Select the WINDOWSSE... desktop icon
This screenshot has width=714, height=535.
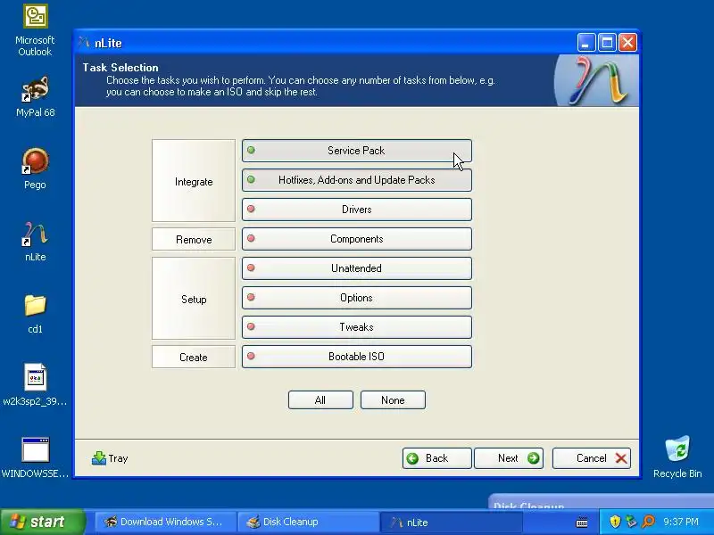(x=35, y=457)
